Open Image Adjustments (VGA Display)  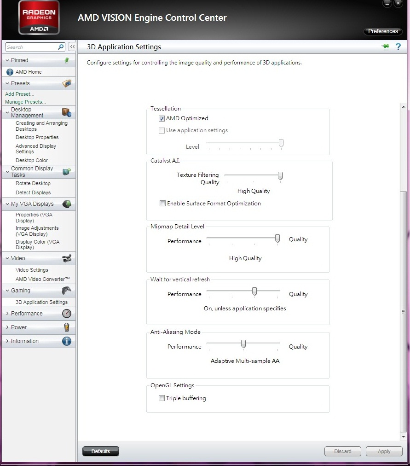[37, 231]
